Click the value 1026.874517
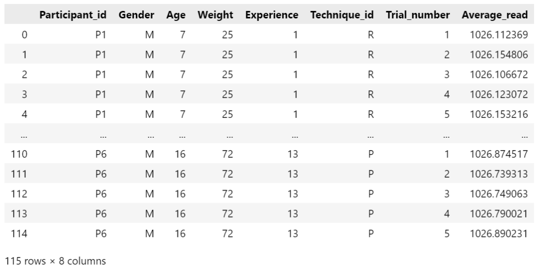This screenshot has height=273, width=539. pos(499,154)
